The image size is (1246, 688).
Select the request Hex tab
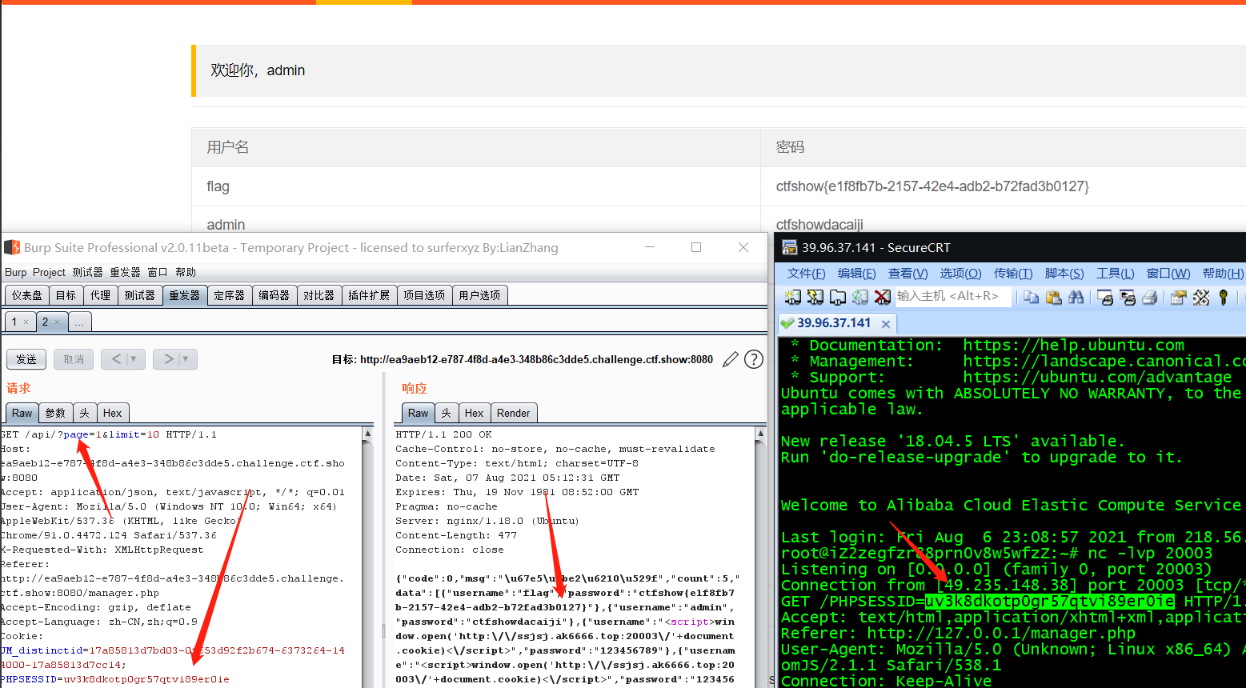[112, 413]
